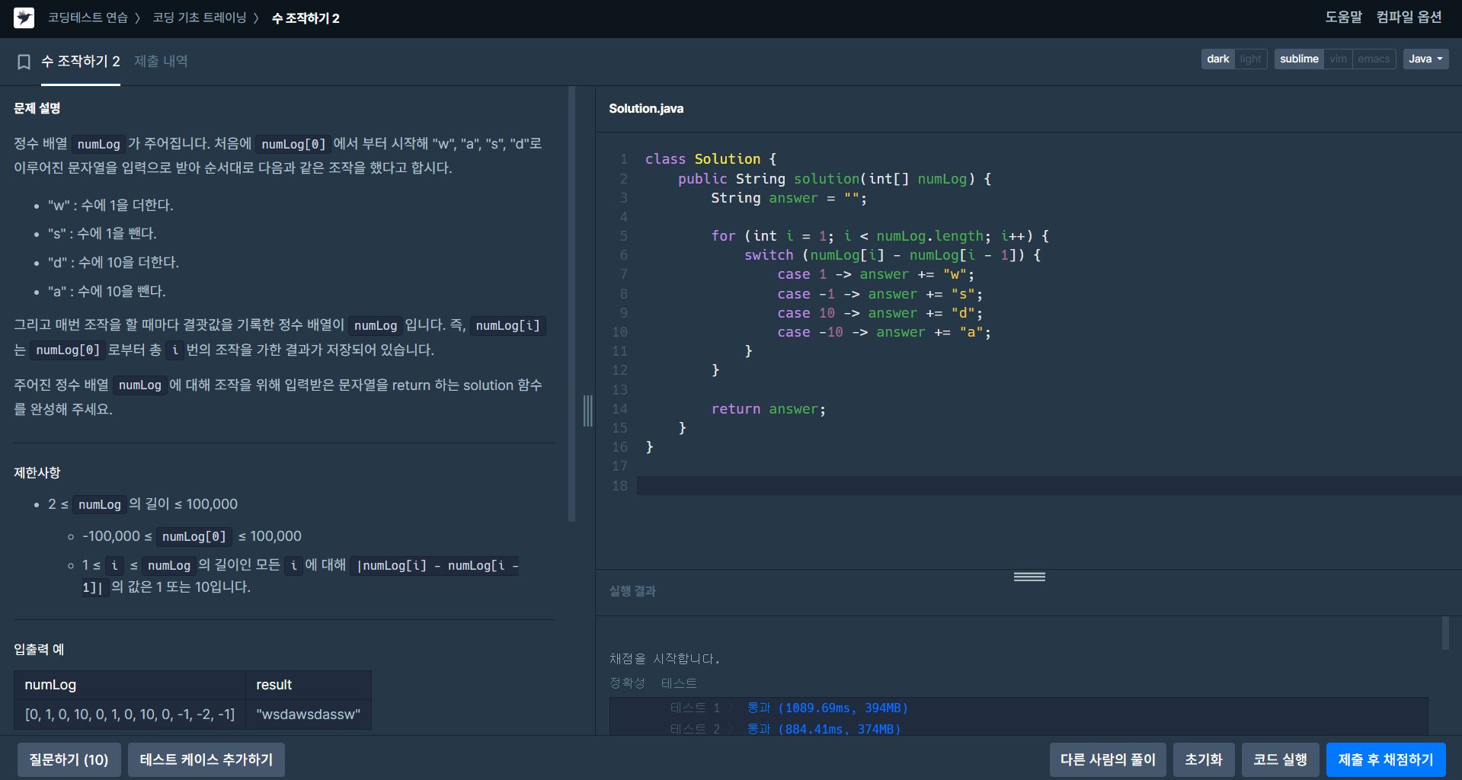Place cursor on empty editor line 18

(x=1049, y=486)
